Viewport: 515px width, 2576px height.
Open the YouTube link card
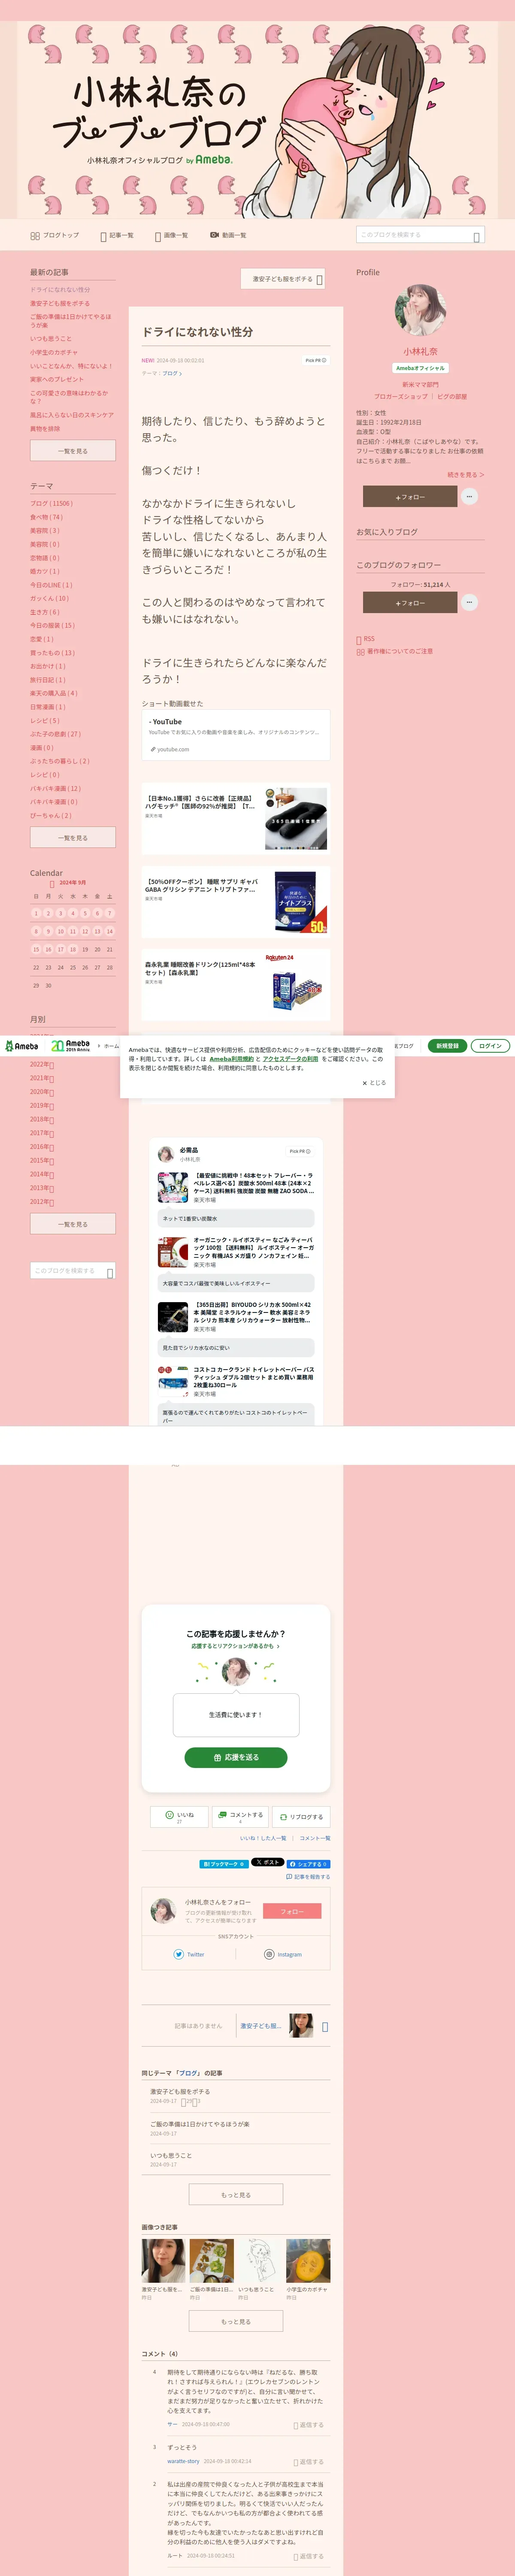point(236,735)
